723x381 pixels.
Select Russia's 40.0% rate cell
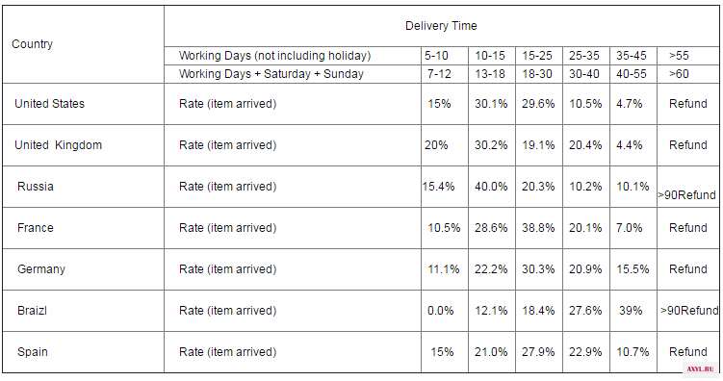(492, 187)
